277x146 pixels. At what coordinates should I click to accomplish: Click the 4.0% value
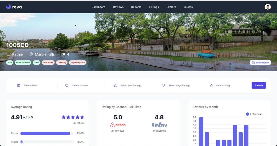click(80, 142)
